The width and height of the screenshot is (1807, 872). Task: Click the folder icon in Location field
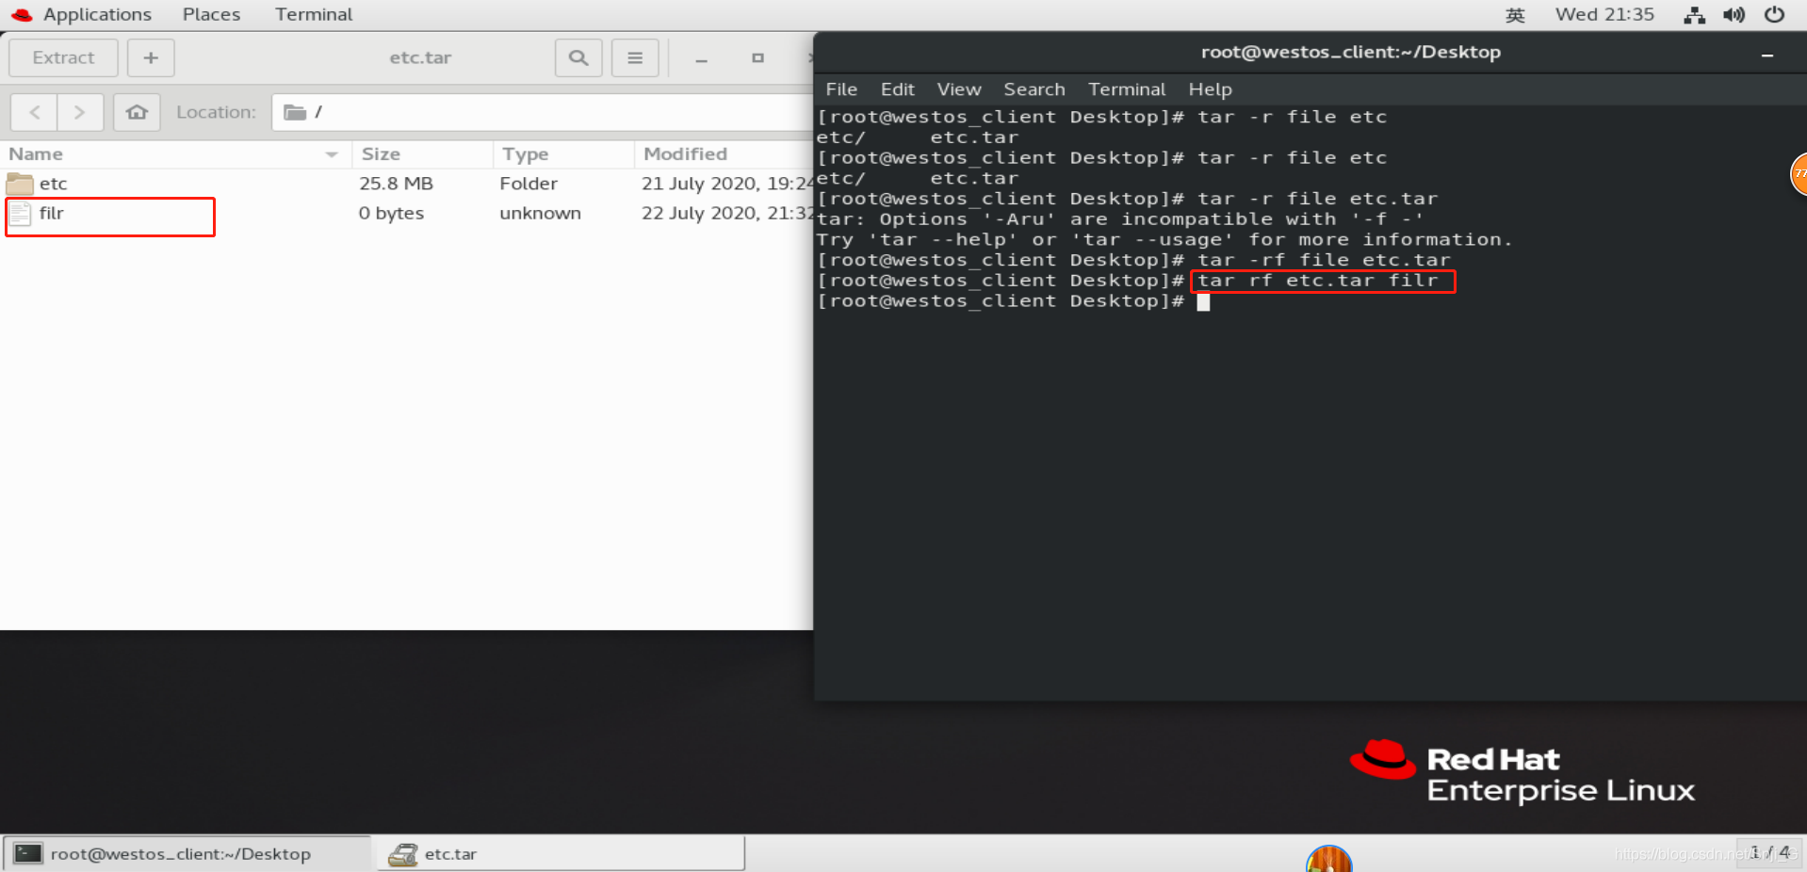click(295, 112)
